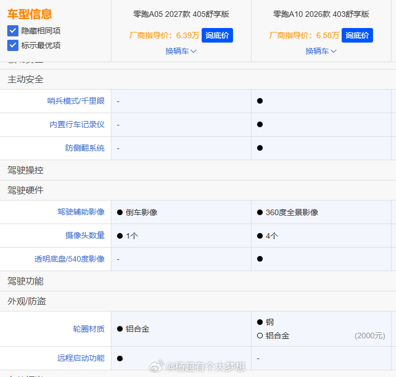The width and height of the screenshot is (396, 377).
Task: Open the 摄像头数量 parameter link
Action: pyautogui.click(x=85, y=235)
